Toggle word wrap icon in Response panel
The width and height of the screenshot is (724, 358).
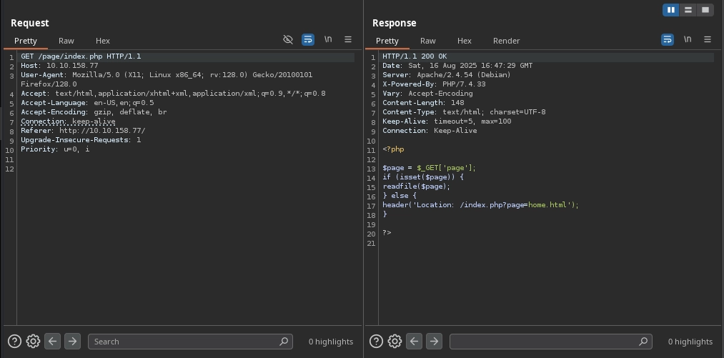pyautogui.click(x=667, y=40)
